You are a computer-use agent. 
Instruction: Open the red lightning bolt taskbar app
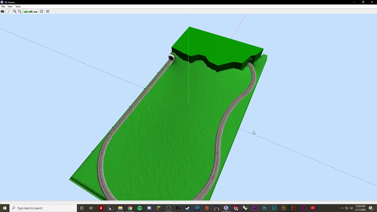(x=101, y=208)
